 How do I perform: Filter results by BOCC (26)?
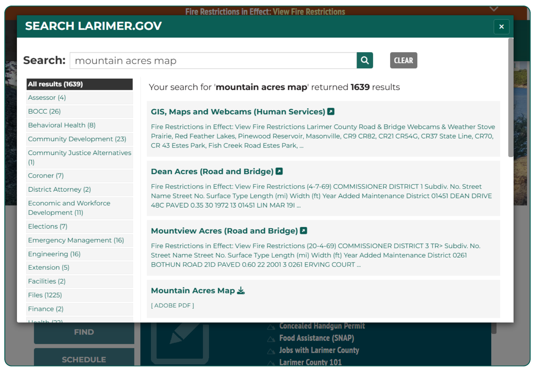tap(80, 111)
